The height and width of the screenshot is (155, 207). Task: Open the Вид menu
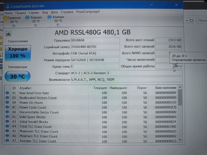point(45,12)
